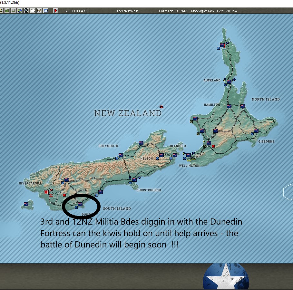
Task: Select the northernmost base with red alert marker
Action: (222, 45)
